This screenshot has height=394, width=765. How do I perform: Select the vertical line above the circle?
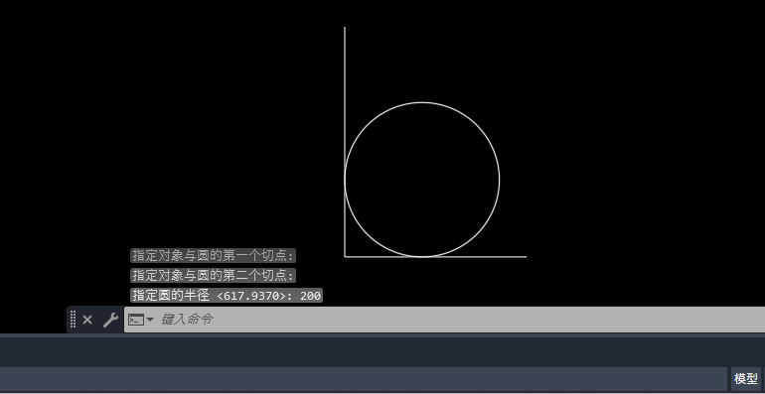pos(345,64)
